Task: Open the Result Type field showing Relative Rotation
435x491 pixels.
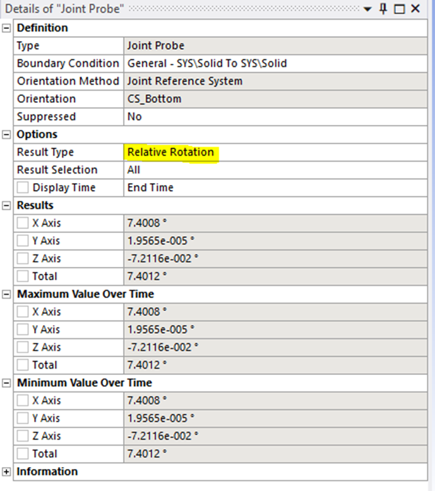Action: pyautogui.click(x=275, y=152)
